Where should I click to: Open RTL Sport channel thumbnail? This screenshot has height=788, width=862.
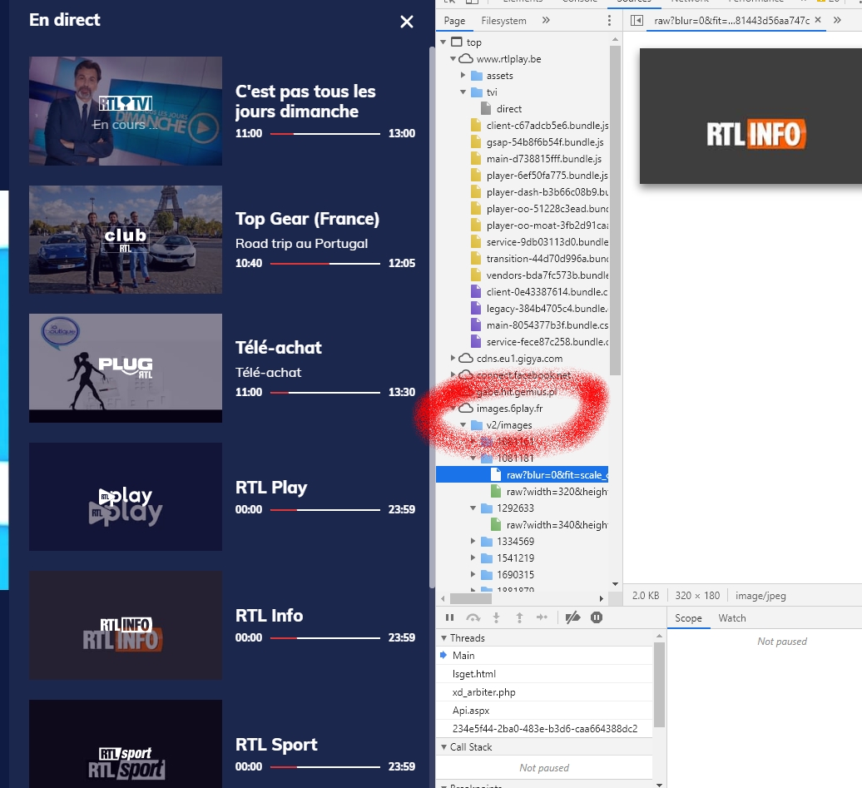126,744
